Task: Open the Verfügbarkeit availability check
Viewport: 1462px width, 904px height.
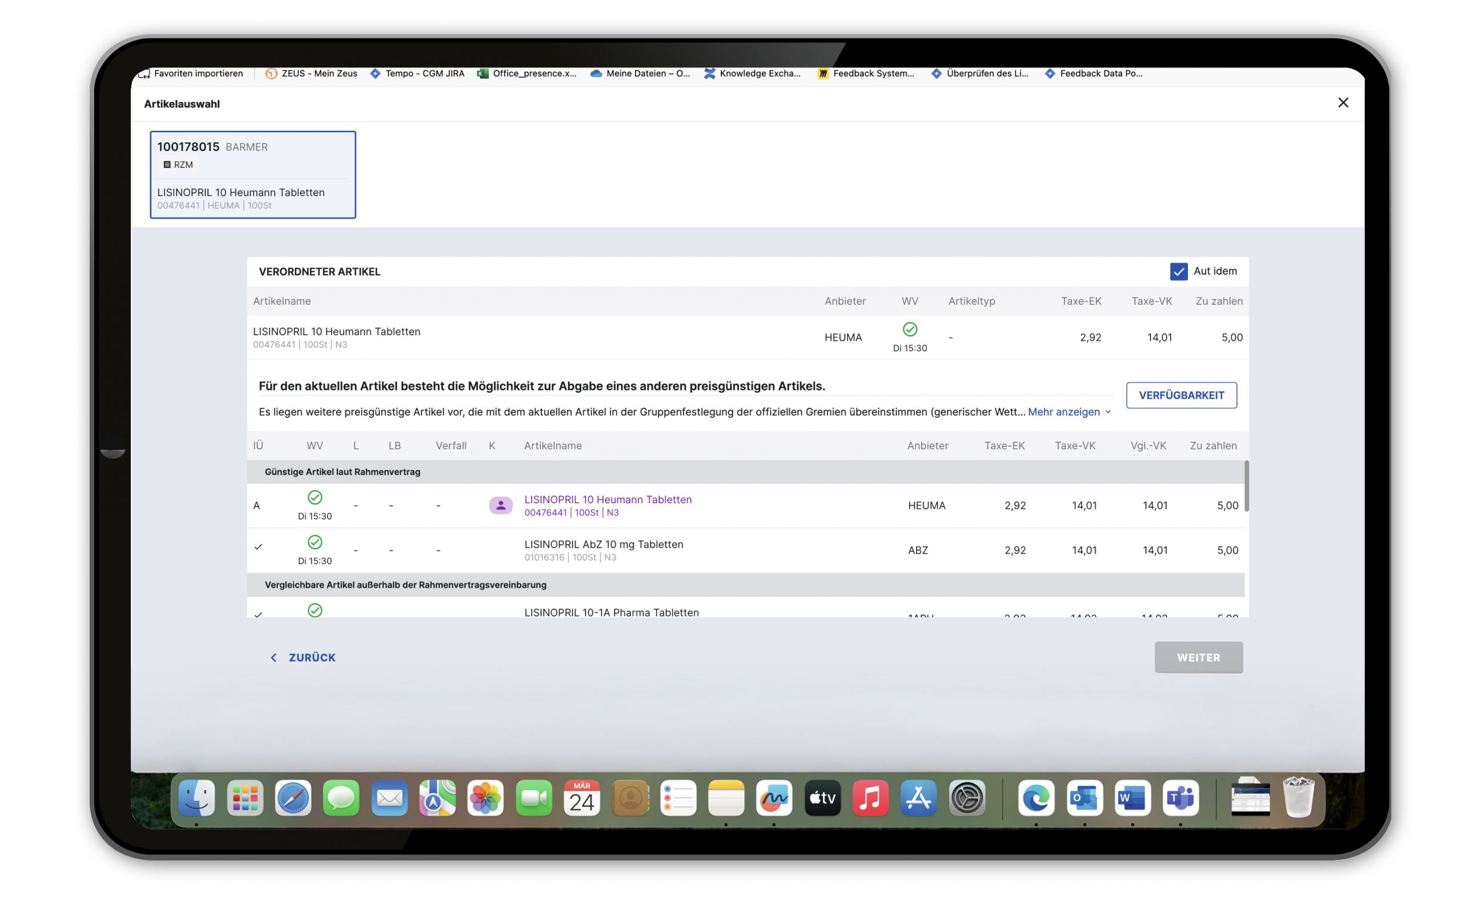Action: click(1181, 395)
